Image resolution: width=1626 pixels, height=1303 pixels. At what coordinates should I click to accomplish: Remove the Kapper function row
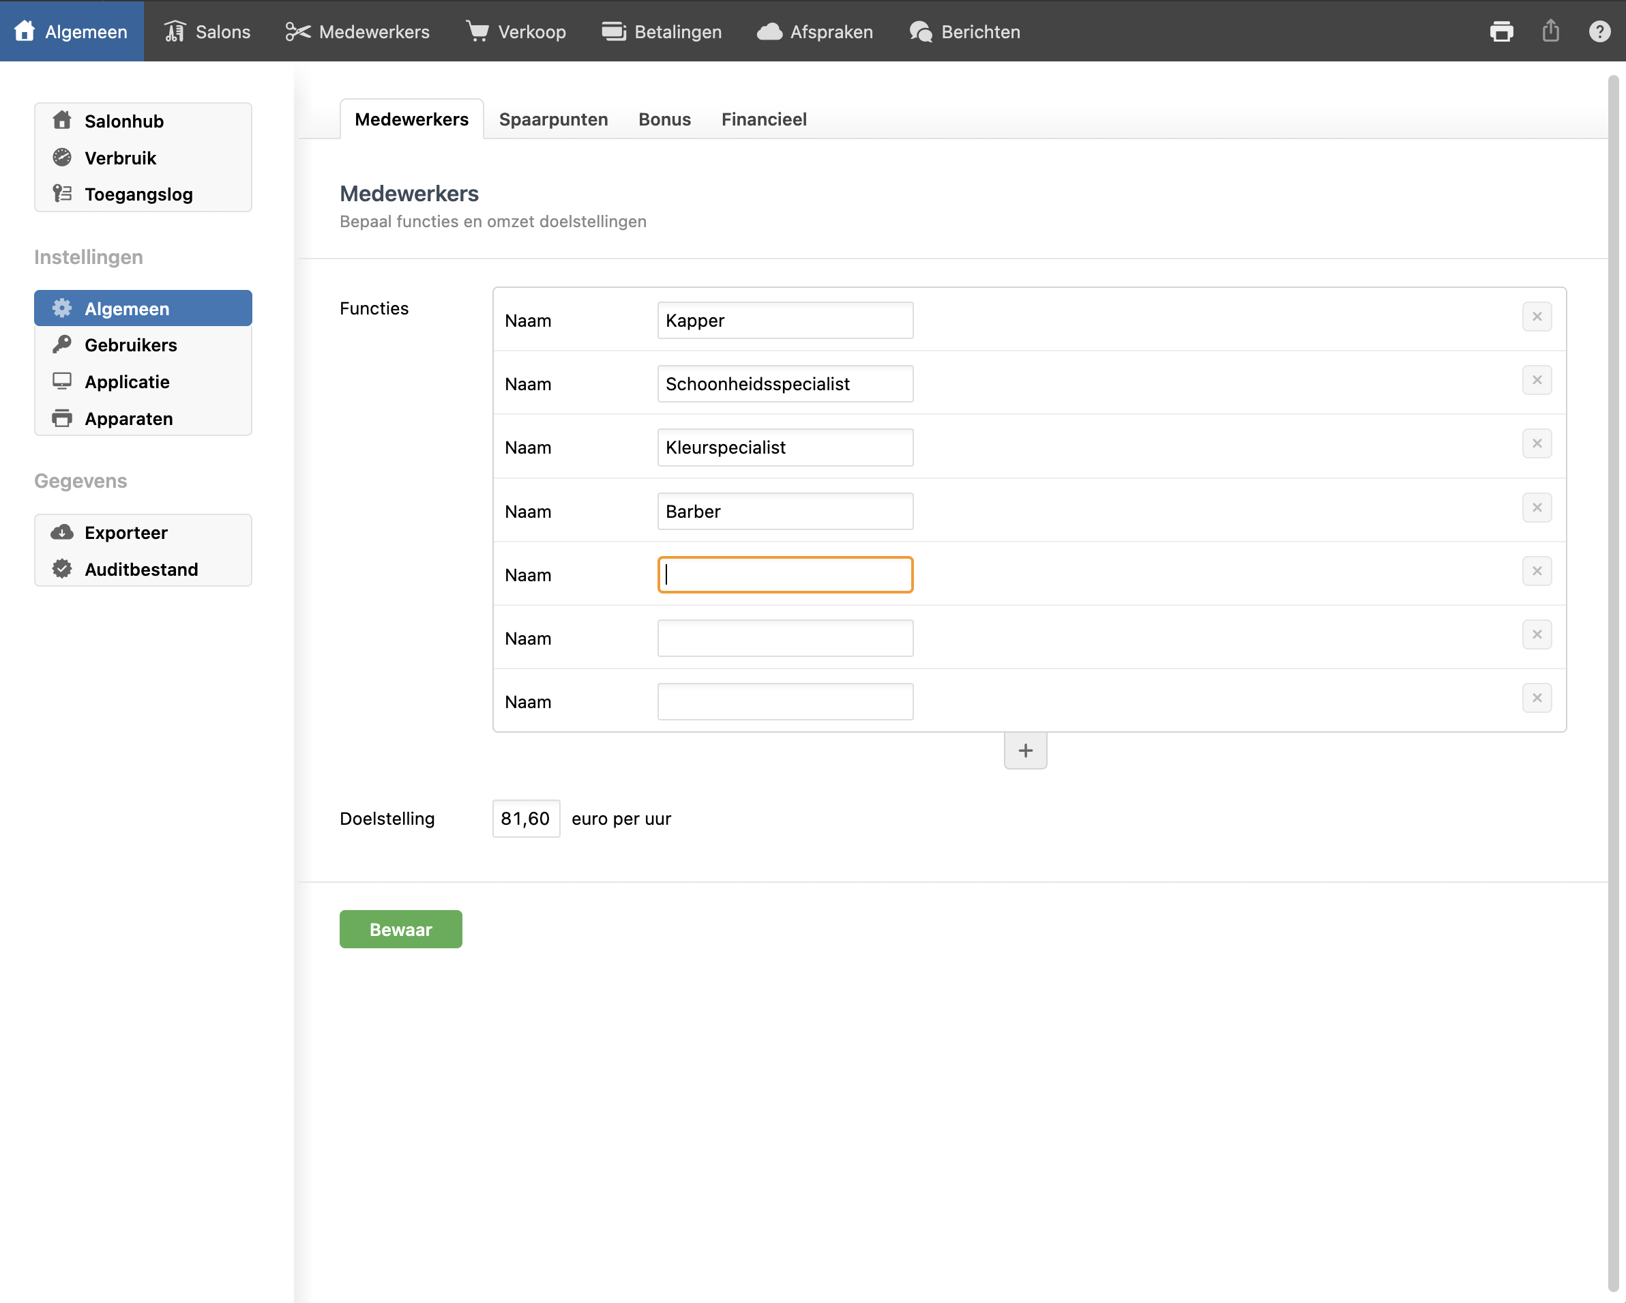(1536, 317)
